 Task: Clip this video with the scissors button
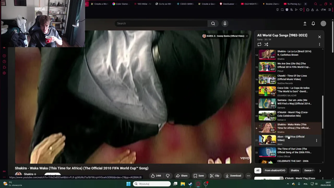[214, 176]
